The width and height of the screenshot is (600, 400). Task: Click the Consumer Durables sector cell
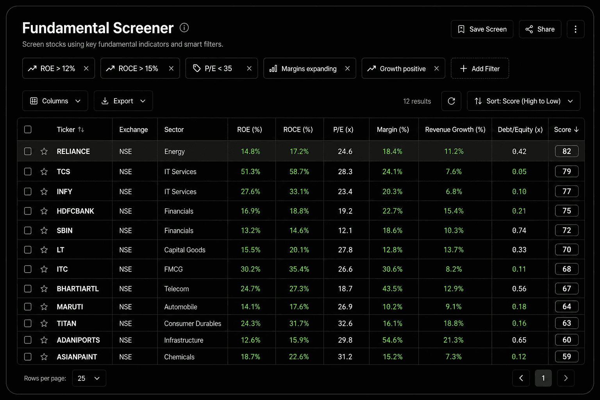193,323
